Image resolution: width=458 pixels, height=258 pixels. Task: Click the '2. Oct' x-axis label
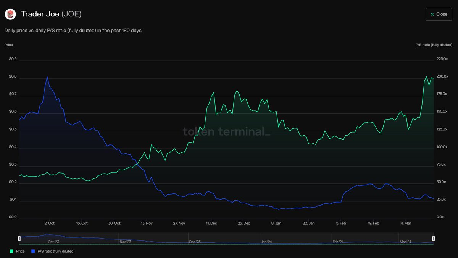tap(49, 223)
